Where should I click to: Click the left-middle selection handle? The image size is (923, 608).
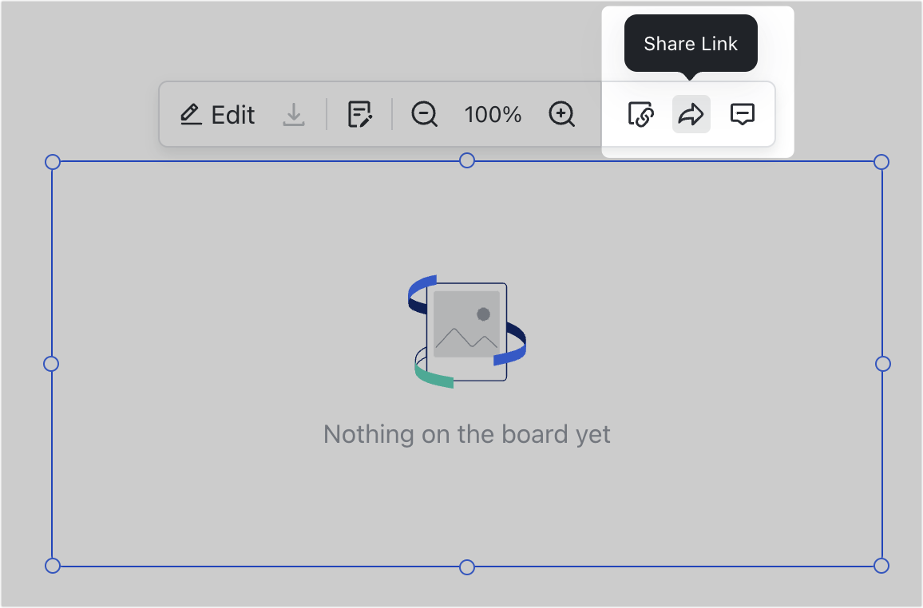tap(51, 364)
